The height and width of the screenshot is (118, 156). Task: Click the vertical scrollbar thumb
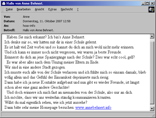click(152, 73)
